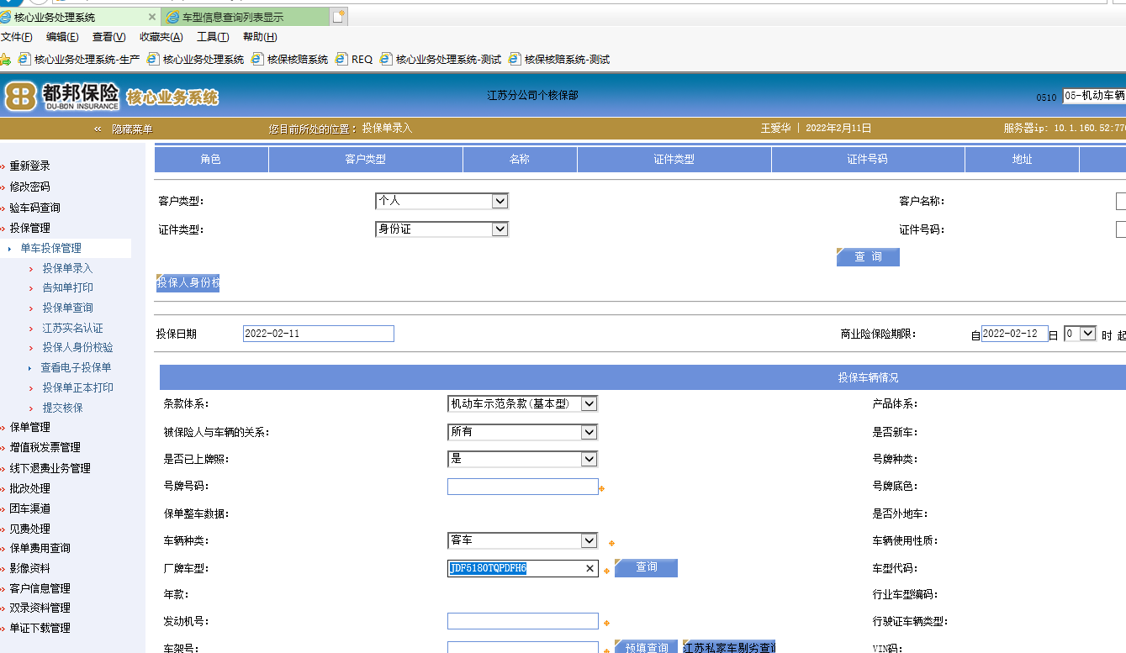Open the 收藏夹(A) menu

161,37
